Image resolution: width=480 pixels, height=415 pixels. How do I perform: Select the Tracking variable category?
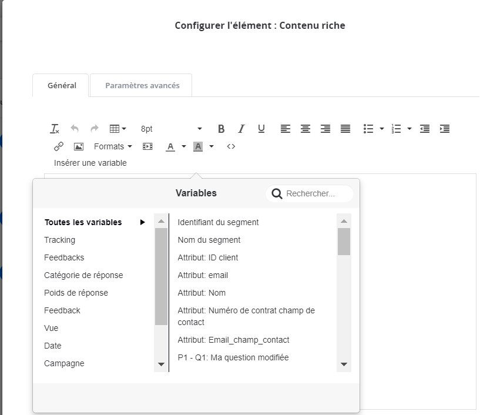(x=59, y=240)
